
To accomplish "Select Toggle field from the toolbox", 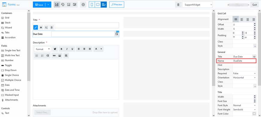I will pos(7,65).
